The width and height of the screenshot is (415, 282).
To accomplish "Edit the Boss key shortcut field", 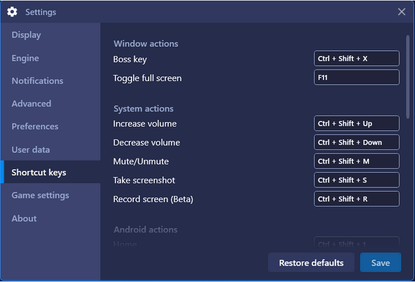I will (356, 58).
